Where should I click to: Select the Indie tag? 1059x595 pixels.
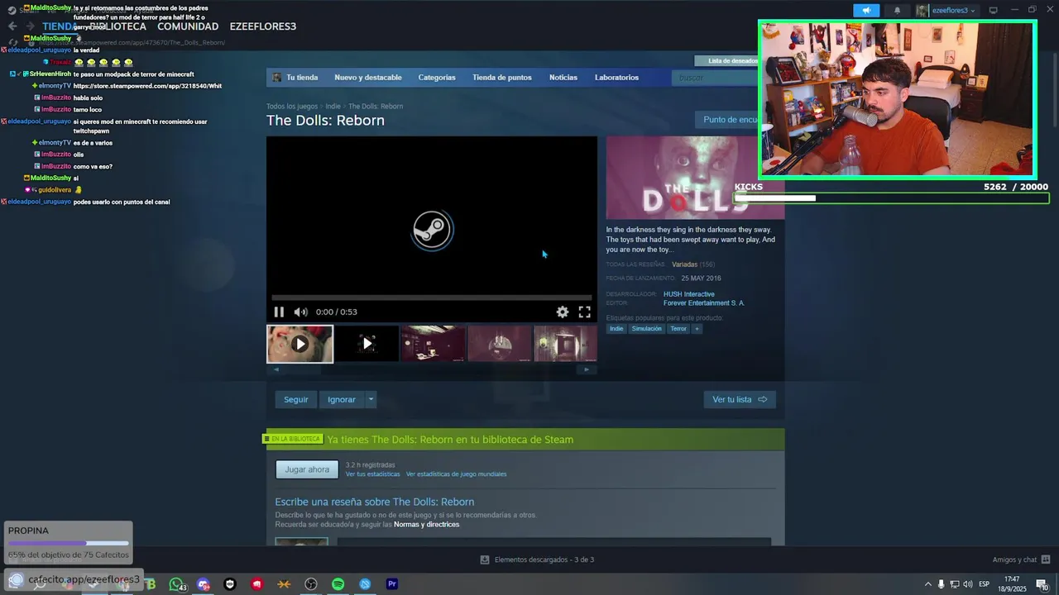pyautogui.click(x=616, y=329)
